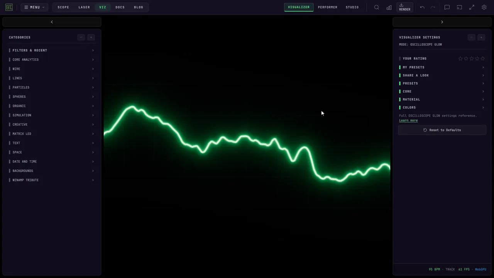
Task: Click Reset to Defaults button
Action: [x=442, y=130]
